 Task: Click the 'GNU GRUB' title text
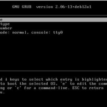(22, 7)
